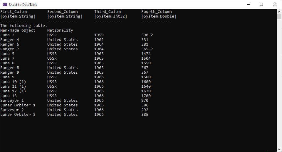The image size is (282, 152).
Task: Click the "Nationality" text cell
Action: tap(60, 30)
